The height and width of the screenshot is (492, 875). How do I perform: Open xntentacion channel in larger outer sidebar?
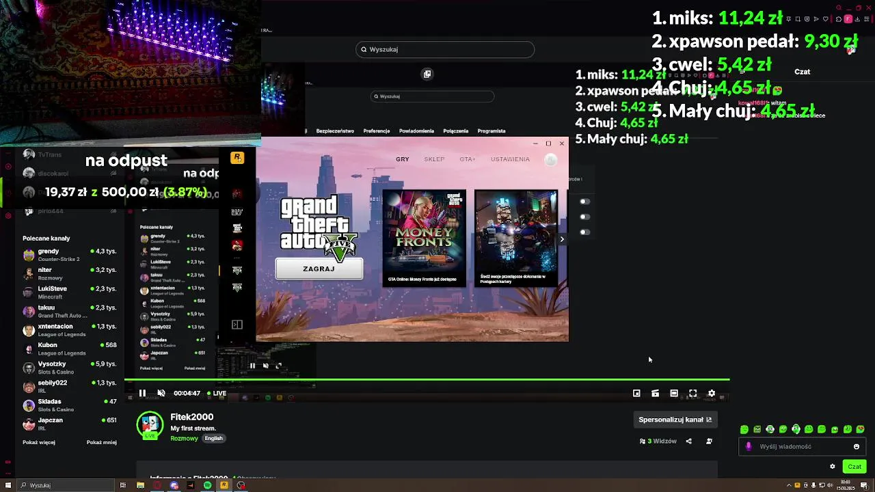click(x=70, y=330)
